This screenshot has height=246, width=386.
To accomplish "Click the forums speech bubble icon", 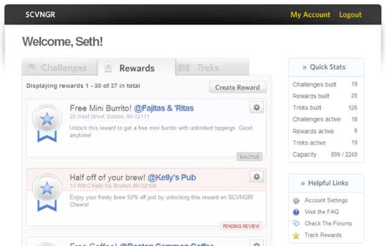I will (x=297, y=224).
